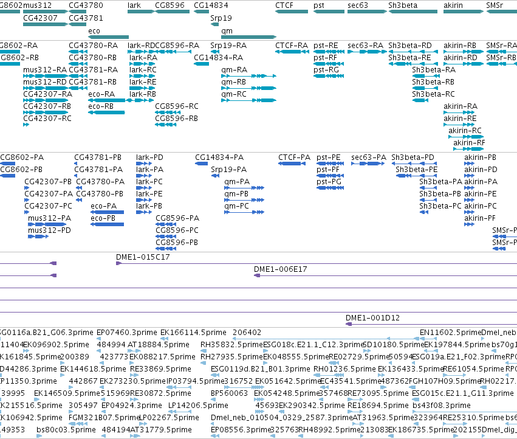Select protein Sh3beta-PE

pos(416,169)
